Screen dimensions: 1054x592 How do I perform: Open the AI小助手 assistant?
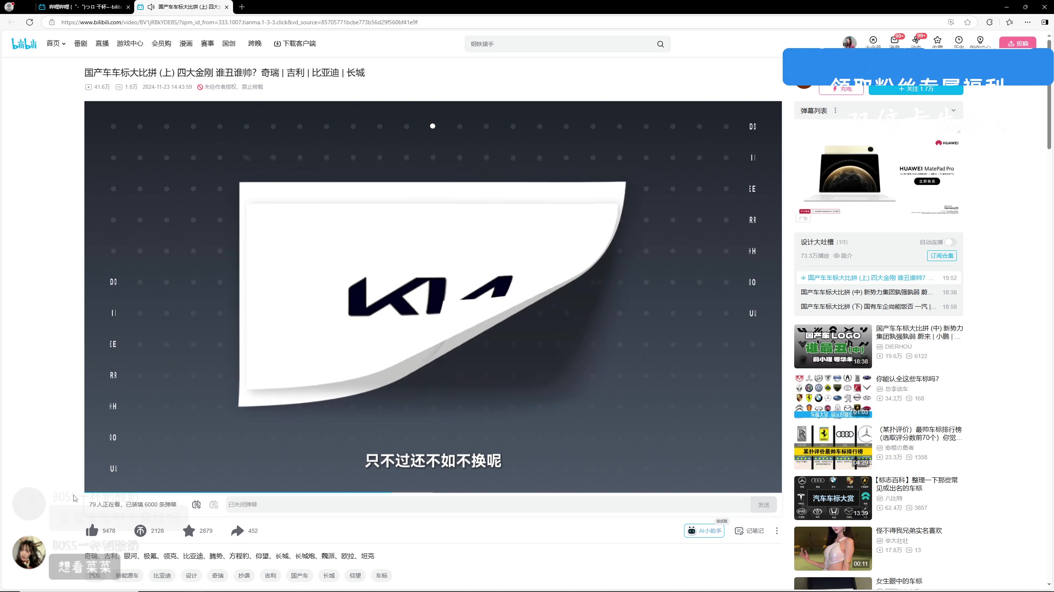point(704,531)
